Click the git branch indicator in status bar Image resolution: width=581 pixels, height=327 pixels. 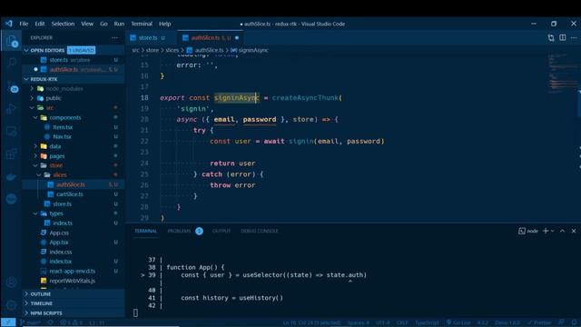tap(30, 322)
